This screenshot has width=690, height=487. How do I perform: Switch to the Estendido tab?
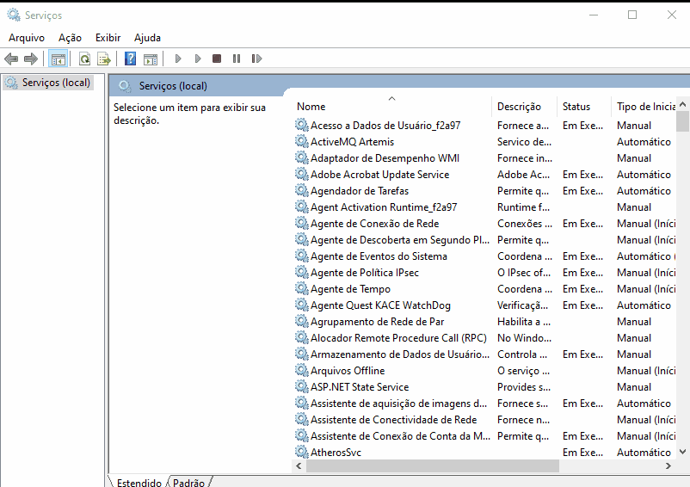pyautogui.click(x=139, y=482)
